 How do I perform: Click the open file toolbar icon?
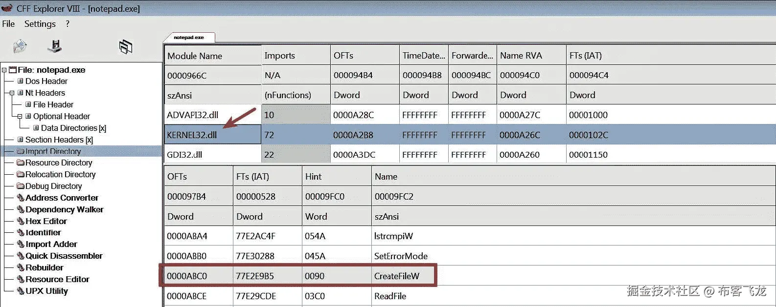click(20, 46)
